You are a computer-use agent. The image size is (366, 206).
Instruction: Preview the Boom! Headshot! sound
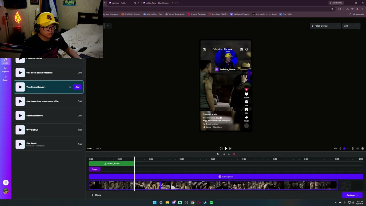20,116
